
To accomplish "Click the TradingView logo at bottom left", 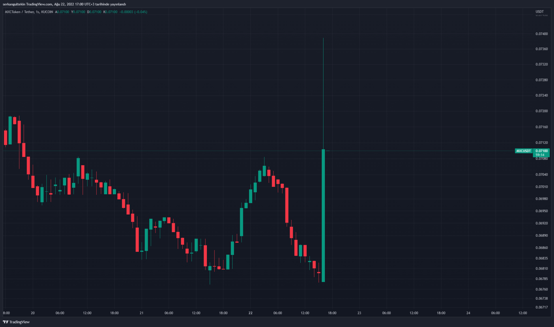I will click(x=16, y=322).
